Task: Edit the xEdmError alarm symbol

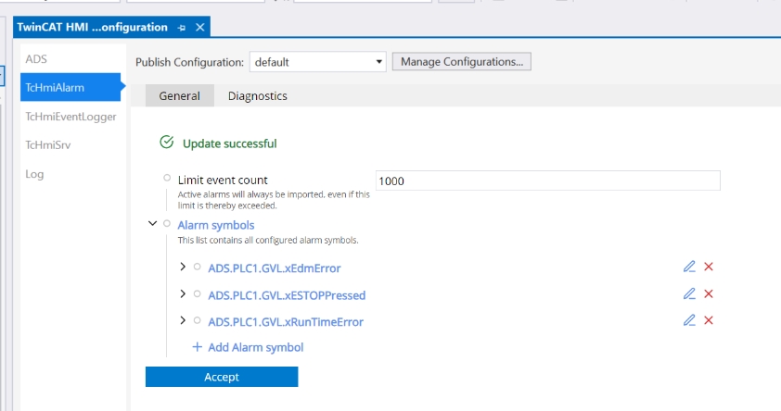Action: [689, 267]
